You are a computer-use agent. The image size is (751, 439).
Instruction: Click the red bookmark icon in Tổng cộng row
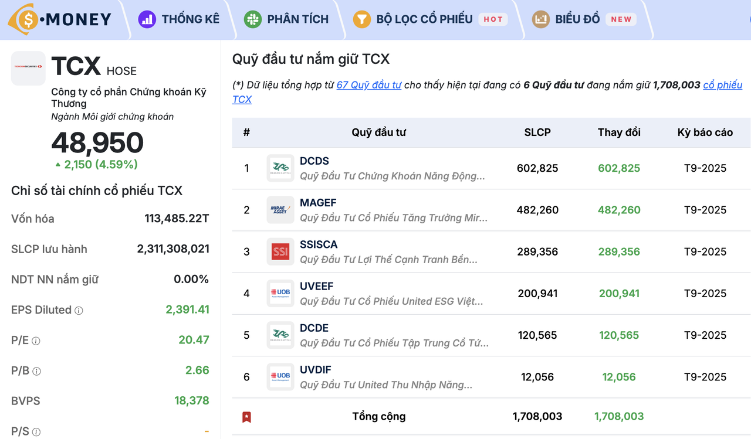(x=247, y=417)
